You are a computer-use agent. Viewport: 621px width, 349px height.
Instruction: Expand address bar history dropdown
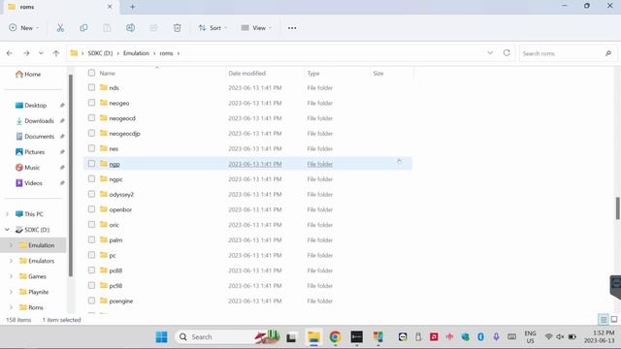[490, 52]
